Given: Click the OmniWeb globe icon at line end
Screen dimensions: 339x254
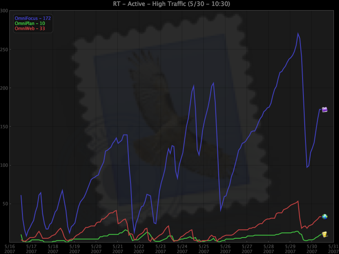Looking at the screenshot, I should (x=325, y=216).
